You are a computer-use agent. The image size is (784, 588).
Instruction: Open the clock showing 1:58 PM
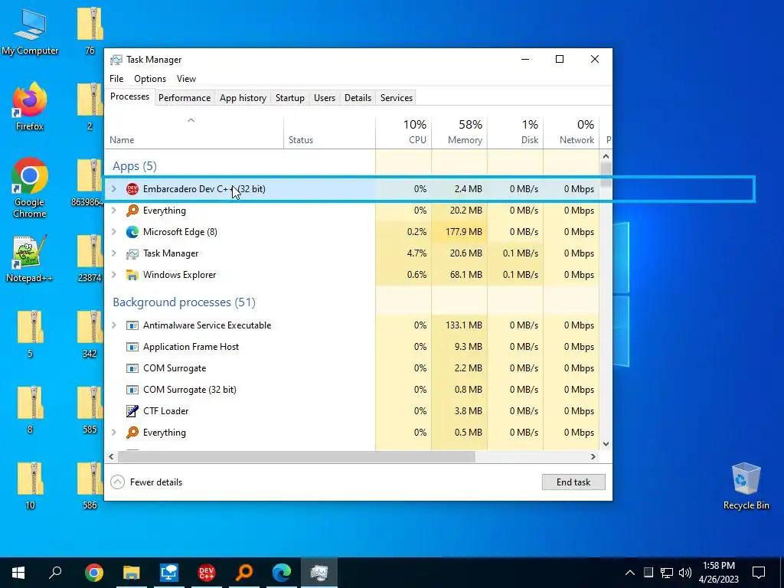(720, 573)
